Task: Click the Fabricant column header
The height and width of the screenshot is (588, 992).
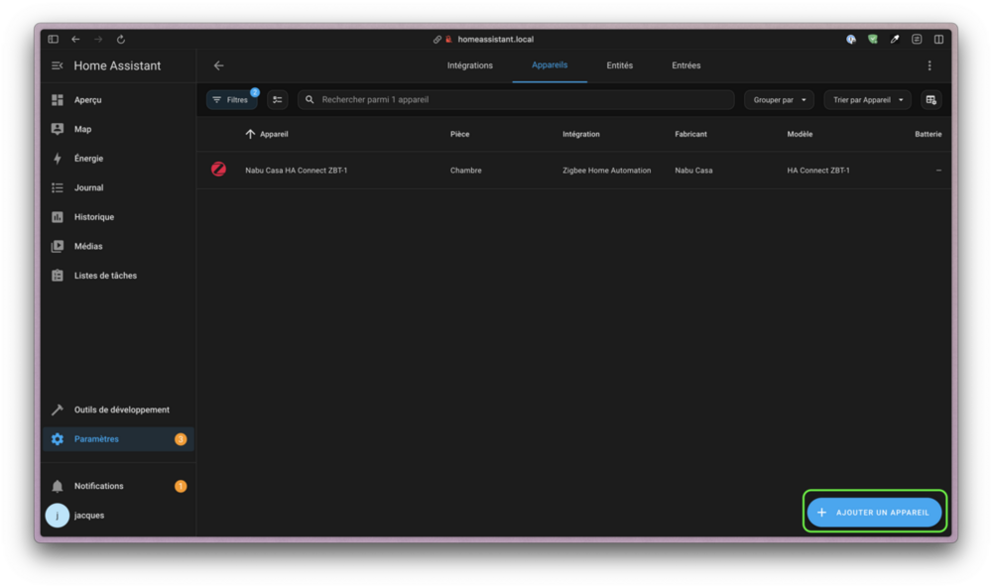Action: tap(690, 134)
